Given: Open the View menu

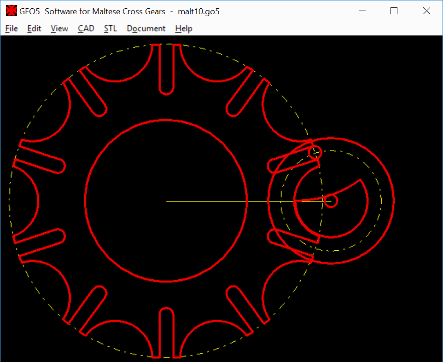Looking at the screenshot, I should tap(59, 29).
